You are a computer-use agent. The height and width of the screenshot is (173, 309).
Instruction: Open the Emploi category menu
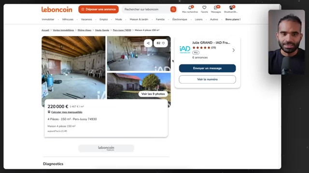click(104, 19)
